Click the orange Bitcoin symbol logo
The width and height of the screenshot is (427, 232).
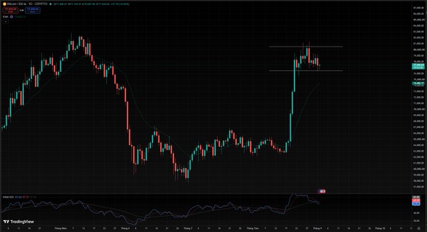4,4
